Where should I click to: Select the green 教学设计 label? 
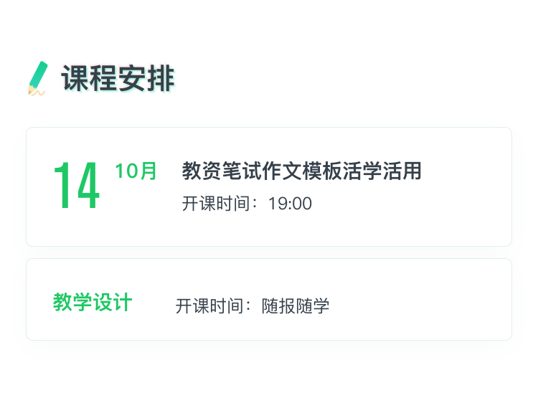pos(93,302)
